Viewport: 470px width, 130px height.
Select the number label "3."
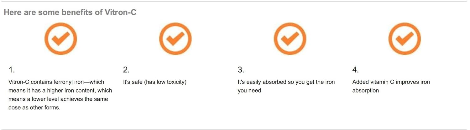[x=241, y=70]
